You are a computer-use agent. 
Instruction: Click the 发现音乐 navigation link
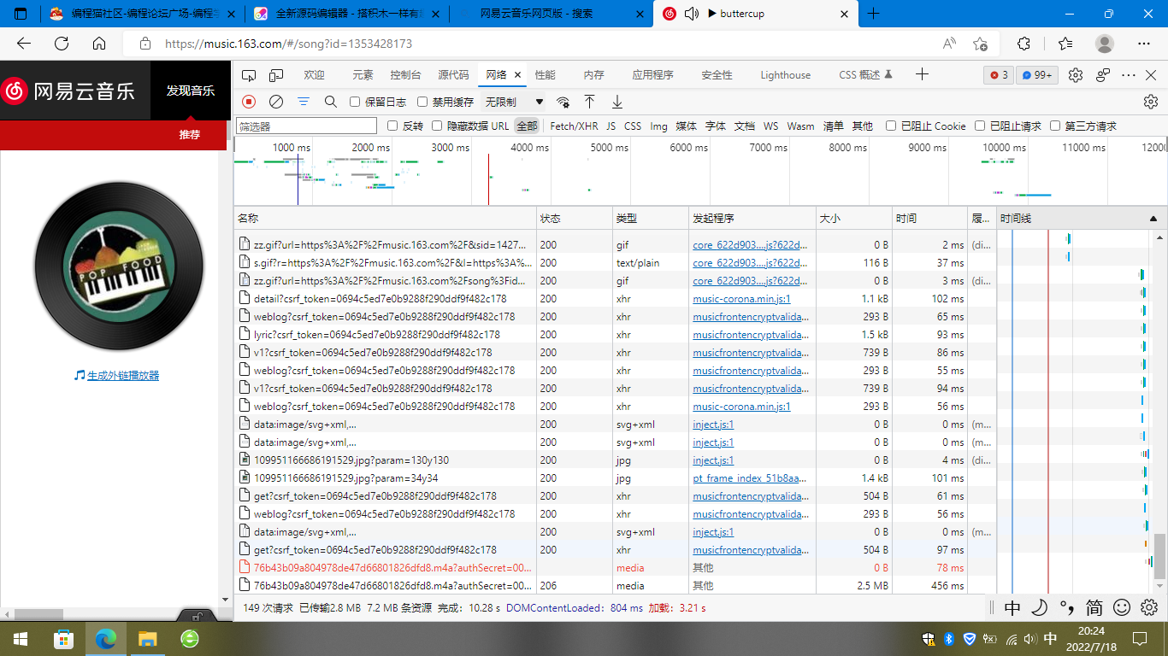(191, 91)
